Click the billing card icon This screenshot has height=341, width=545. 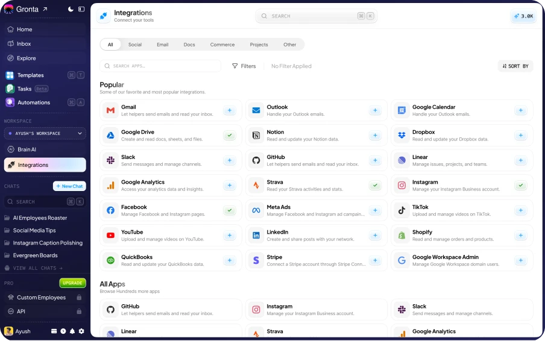[x=54, y=331]
